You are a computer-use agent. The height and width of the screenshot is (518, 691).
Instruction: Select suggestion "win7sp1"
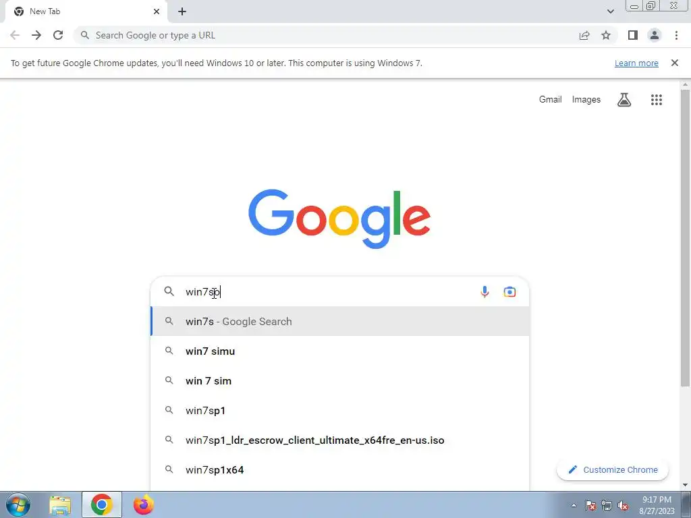point(340,410)
